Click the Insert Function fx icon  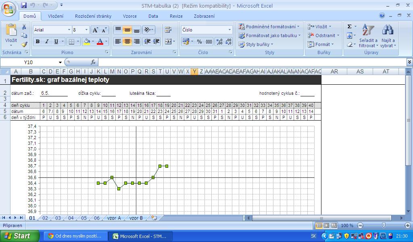coord(93,62)
